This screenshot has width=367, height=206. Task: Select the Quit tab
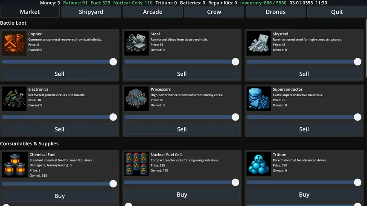click(337, 12)
